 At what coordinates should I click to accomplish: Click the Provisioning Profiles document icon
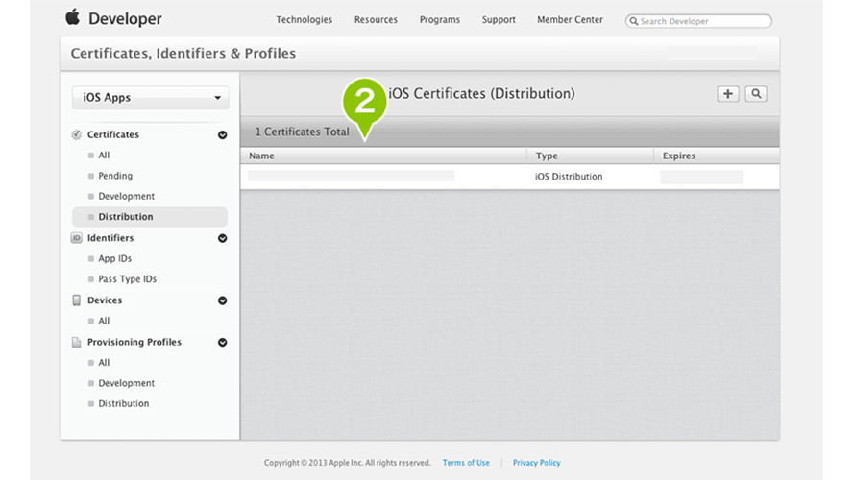76,343
